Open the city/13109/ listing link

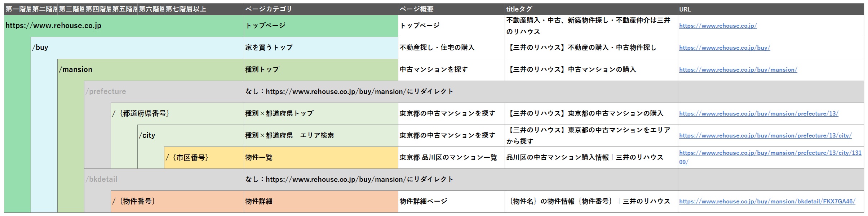(770, 153)
